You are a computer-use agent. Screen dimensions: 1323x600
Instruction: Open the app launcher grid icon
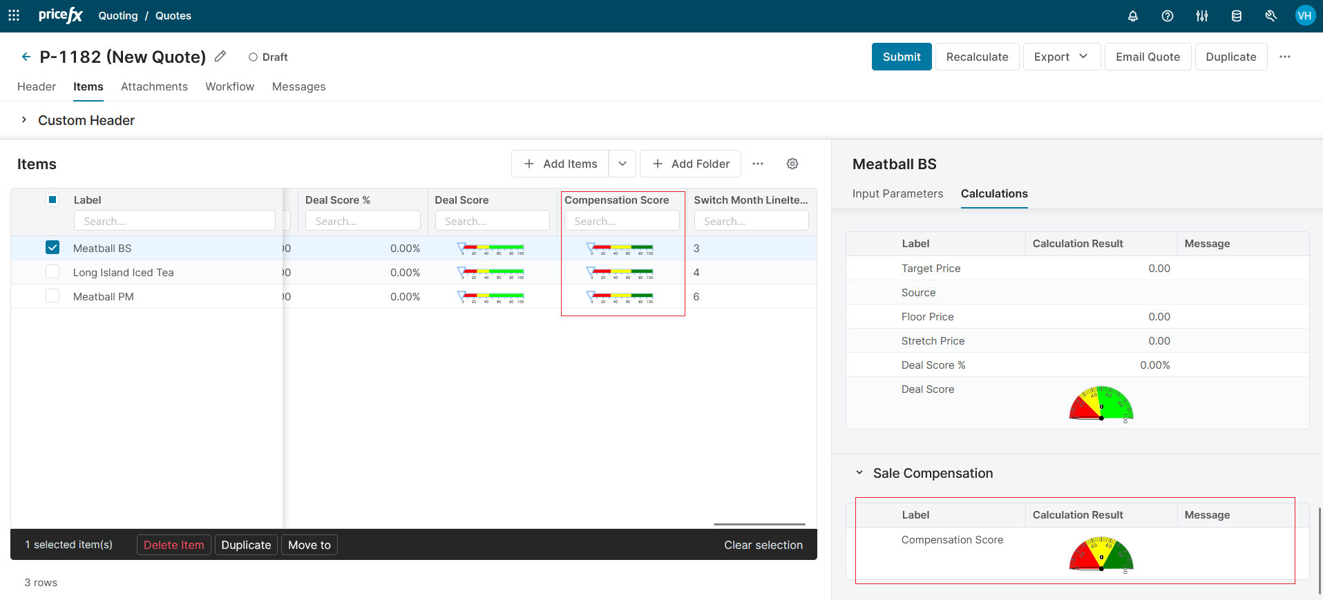14,15
